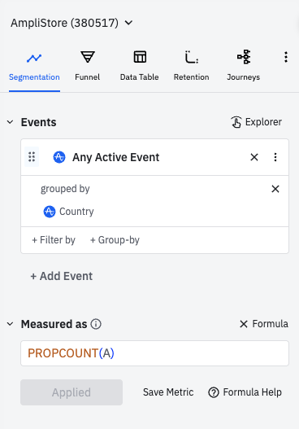Screen dimensions: 299x429
Task: Grab the drag handle on Any Active Event
Action: coord(32,157)
